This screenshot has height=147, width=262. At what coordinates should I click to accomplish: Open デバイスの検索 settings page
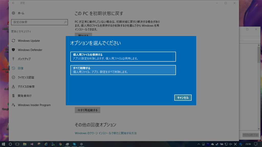tap(26, 87)
